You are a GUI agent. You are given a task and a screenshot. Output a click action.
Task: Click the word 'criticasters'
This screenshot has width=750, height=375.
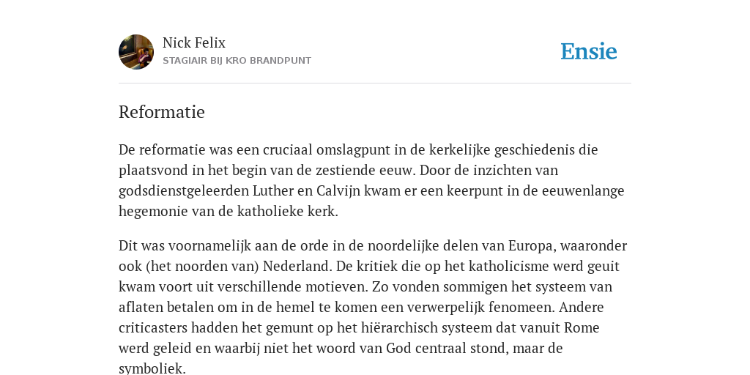point(153,327)
